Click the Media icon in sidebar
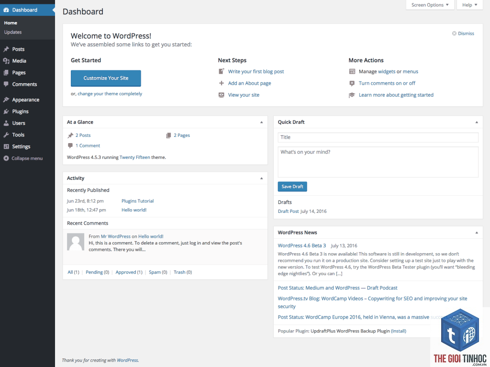Image resolution: width=490 pixels, height=367 pixels. 6,61
